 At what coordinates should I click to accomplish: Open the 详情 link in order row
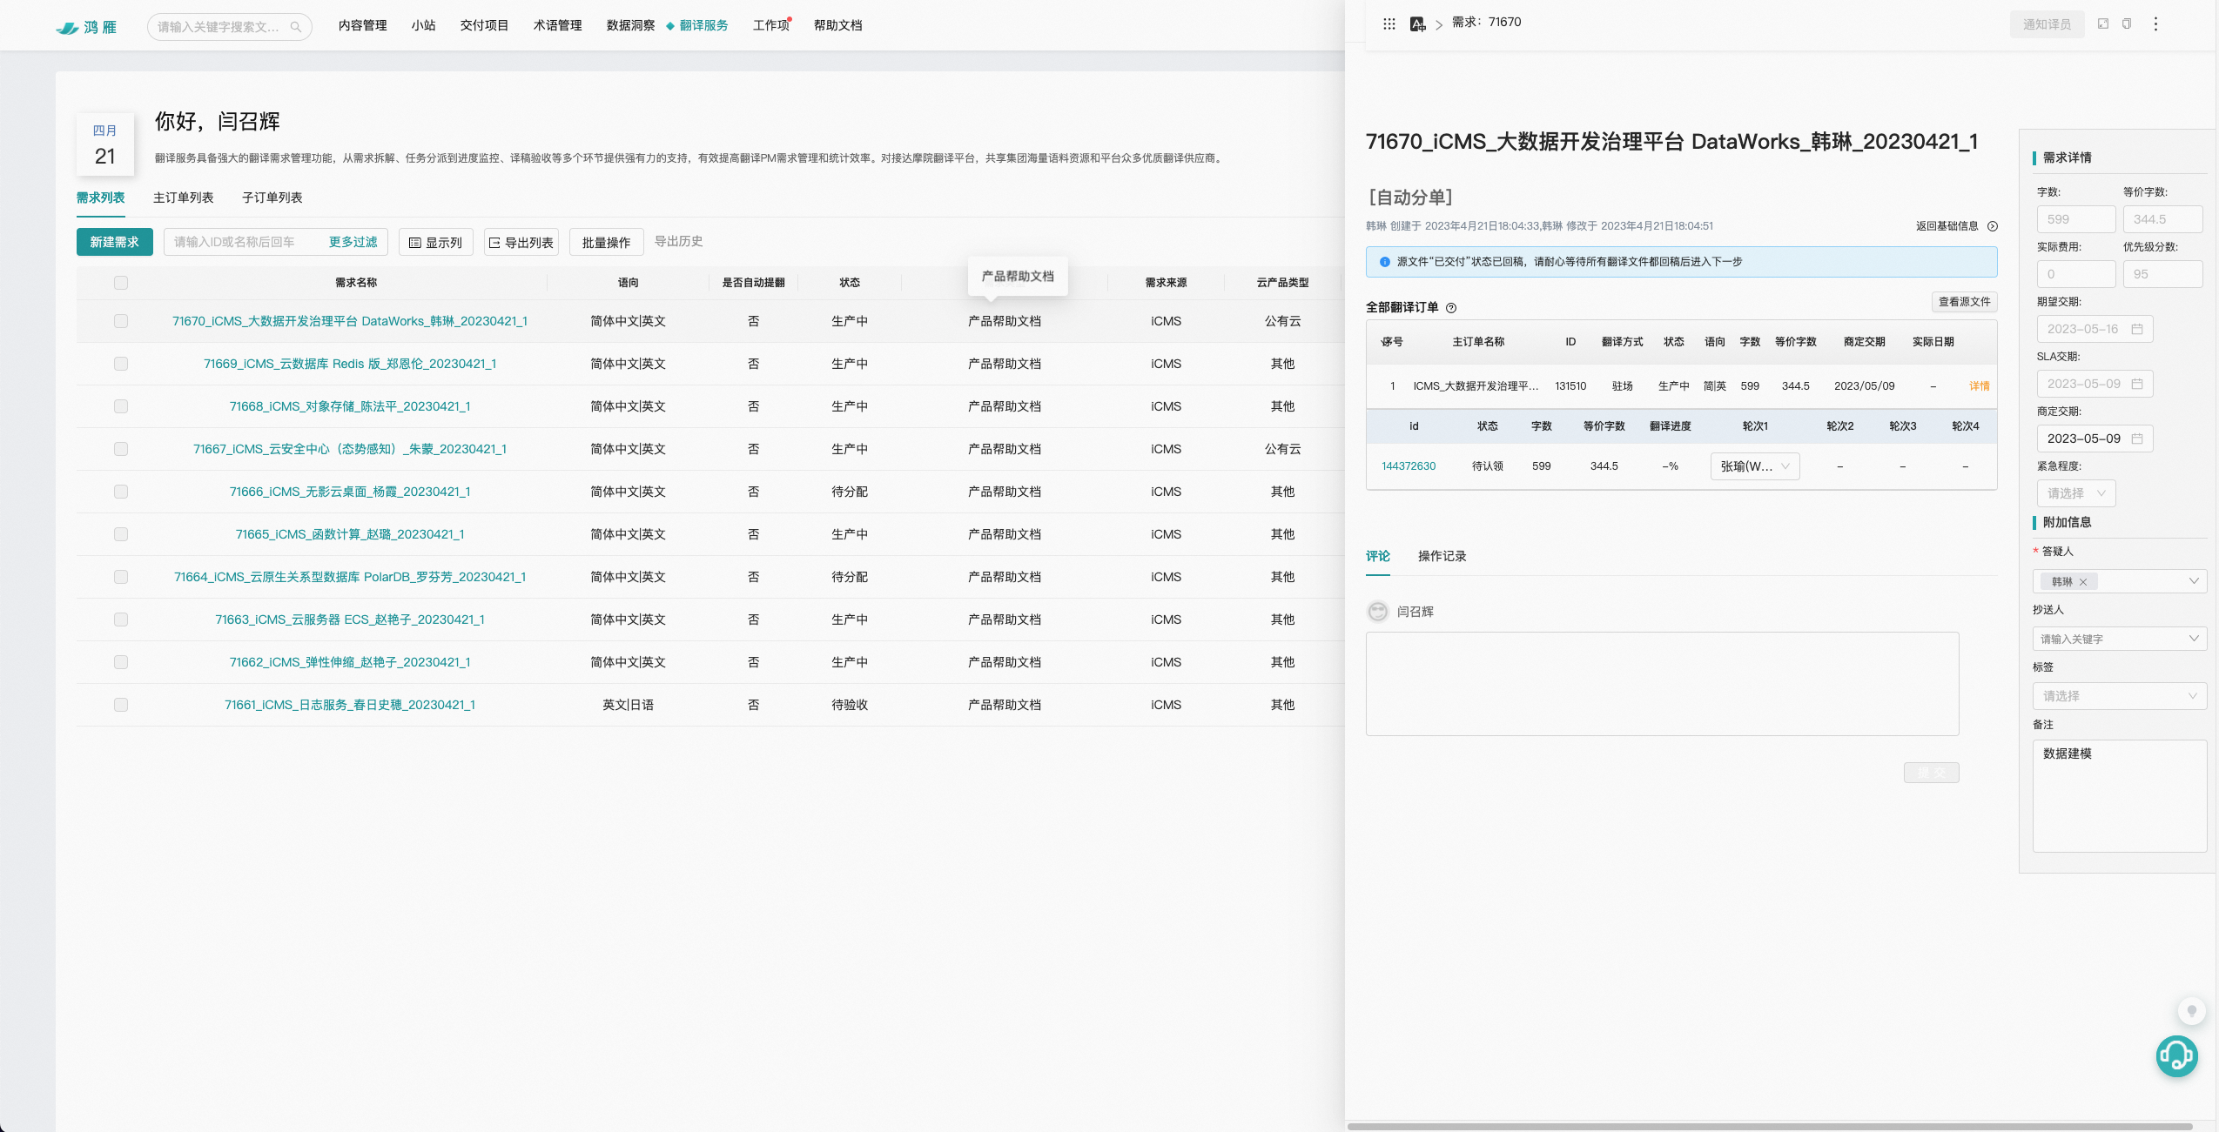pyautogui.click(x=1979, y=385)
